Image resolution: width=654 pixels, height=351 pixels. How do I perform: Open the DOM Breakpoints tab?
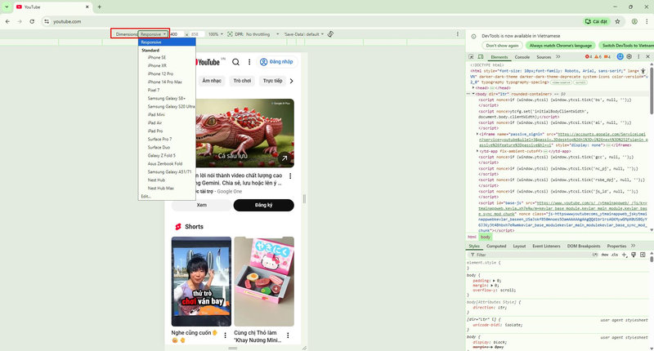(584, 246)
